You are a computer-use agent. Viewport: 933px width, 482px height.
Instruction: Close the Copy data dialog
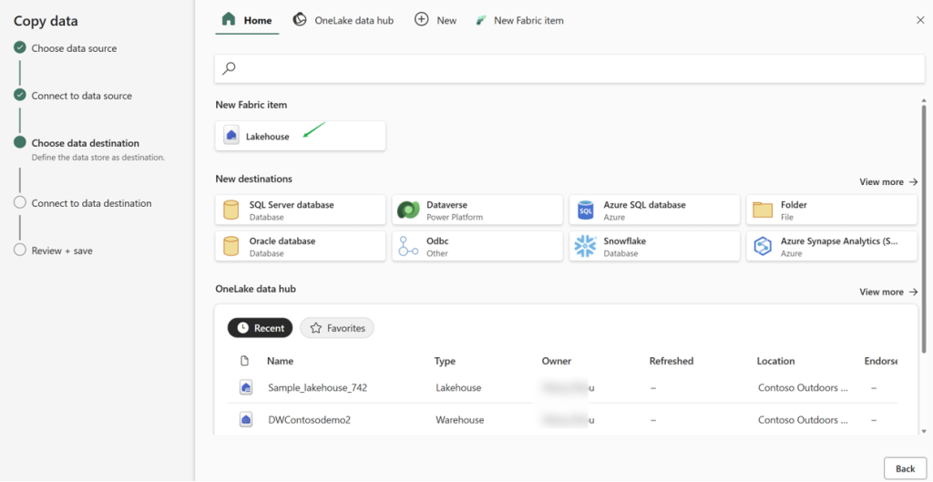(x=920, y=20)
